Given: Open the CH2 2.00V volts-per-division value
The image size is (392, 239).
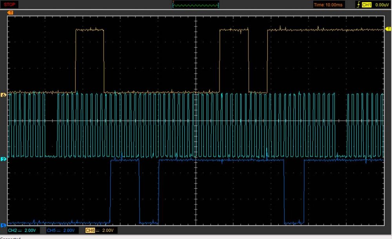Looking at the screenshot, I should [x=31, y=230].
